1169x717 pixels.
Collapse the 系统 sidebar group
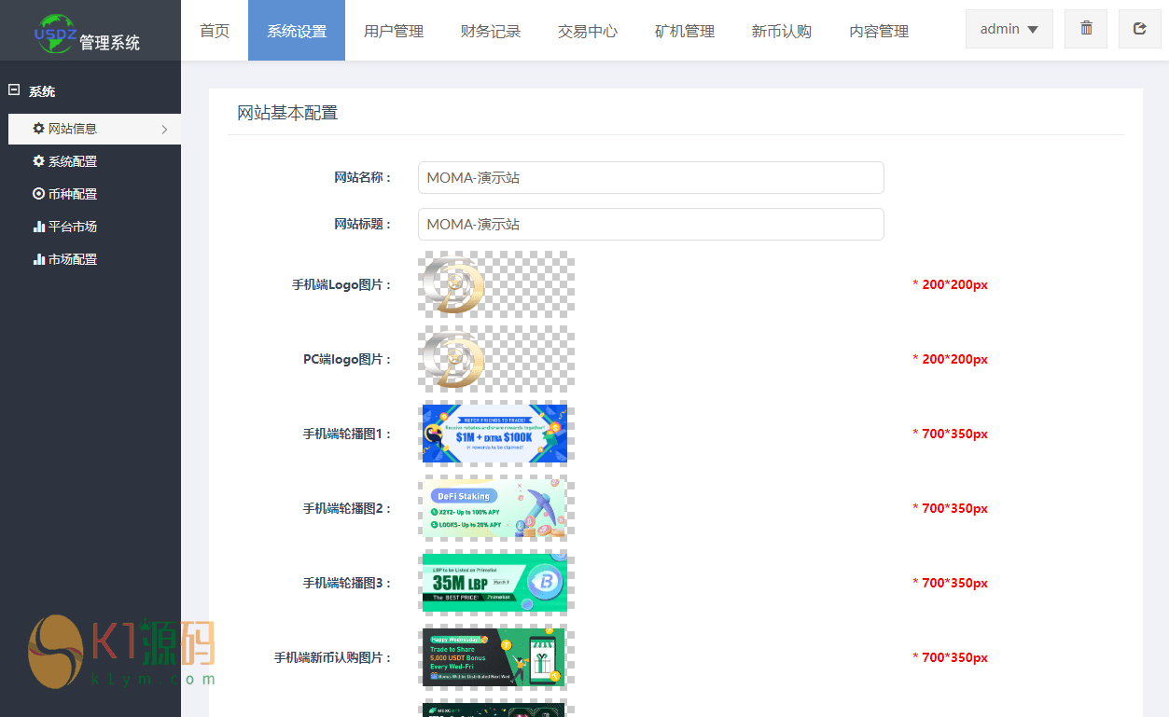[x=14, y=90]
